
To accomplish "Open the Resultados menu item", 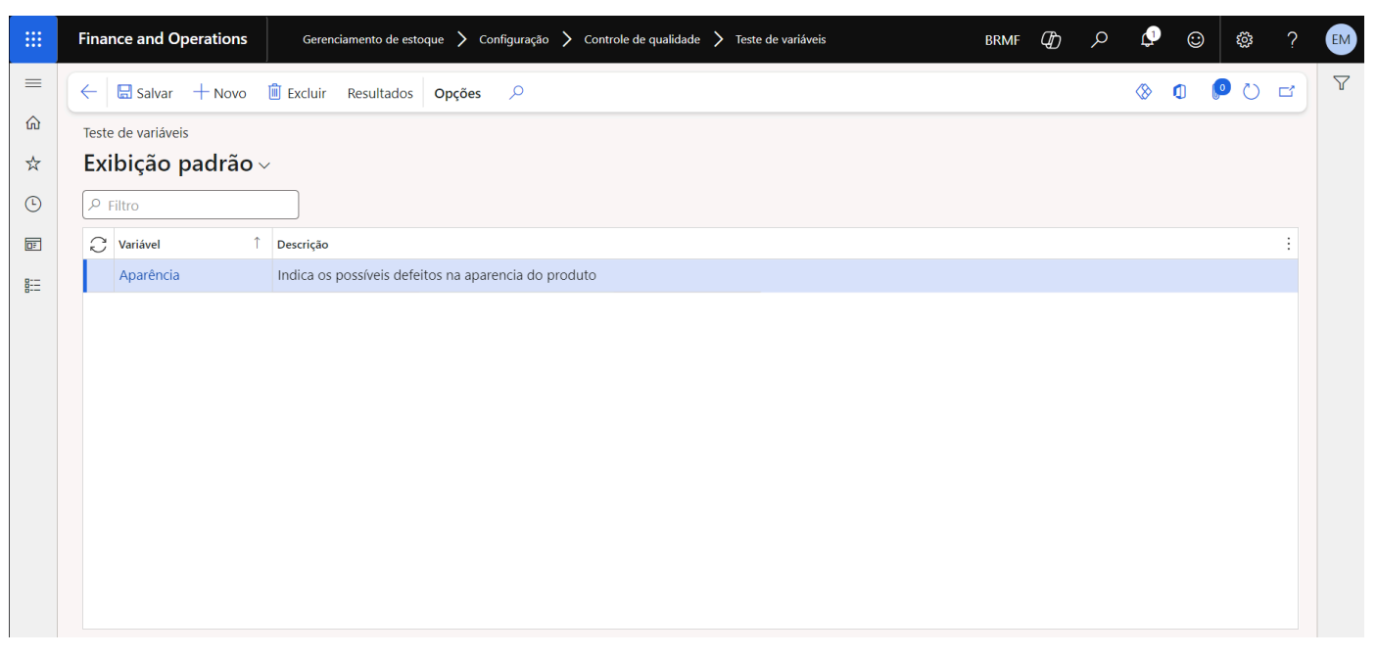I will point(380,93).
